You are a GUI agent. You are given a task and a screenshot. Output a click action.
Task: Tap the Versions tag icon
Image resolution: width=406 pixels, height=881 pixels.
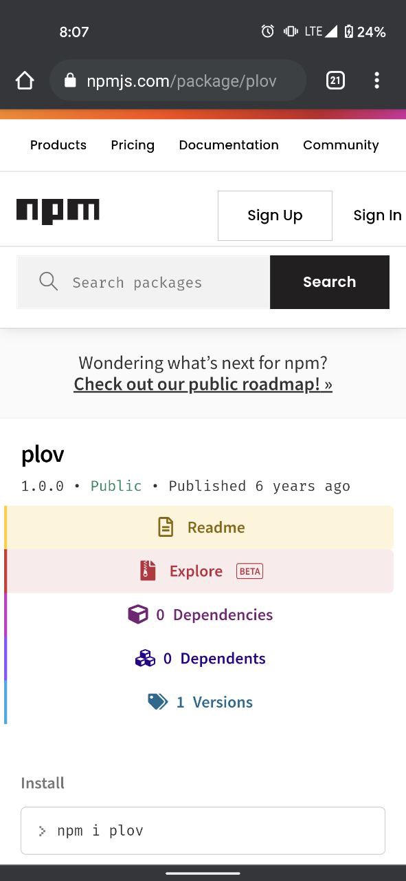click(158, 701)
